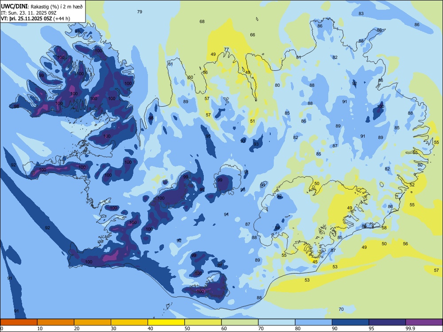This screenshot has width=443, height=332.
Task: Click the map value '77'
Action: click(226, 50)
